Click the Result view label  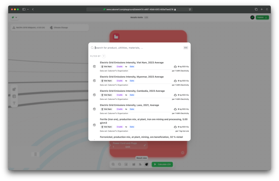tap(142, 158)
